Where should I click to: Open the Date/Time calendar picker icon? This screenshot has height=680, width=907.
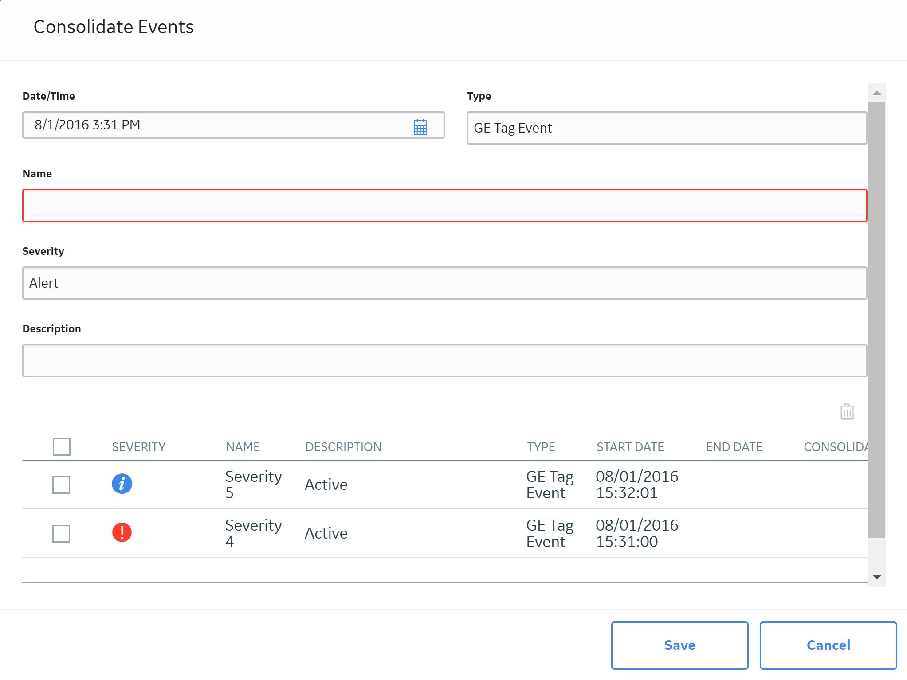coord(420,127)
